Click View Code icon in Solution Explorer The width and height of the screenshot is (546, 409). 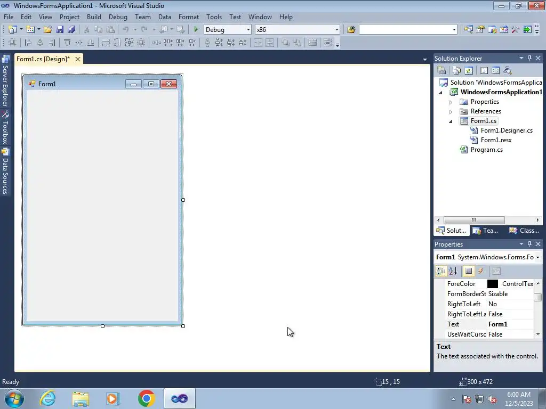click(x=484, y=71)
